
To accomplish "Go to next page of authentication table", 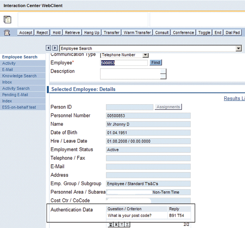I will (x=122, y=225).
